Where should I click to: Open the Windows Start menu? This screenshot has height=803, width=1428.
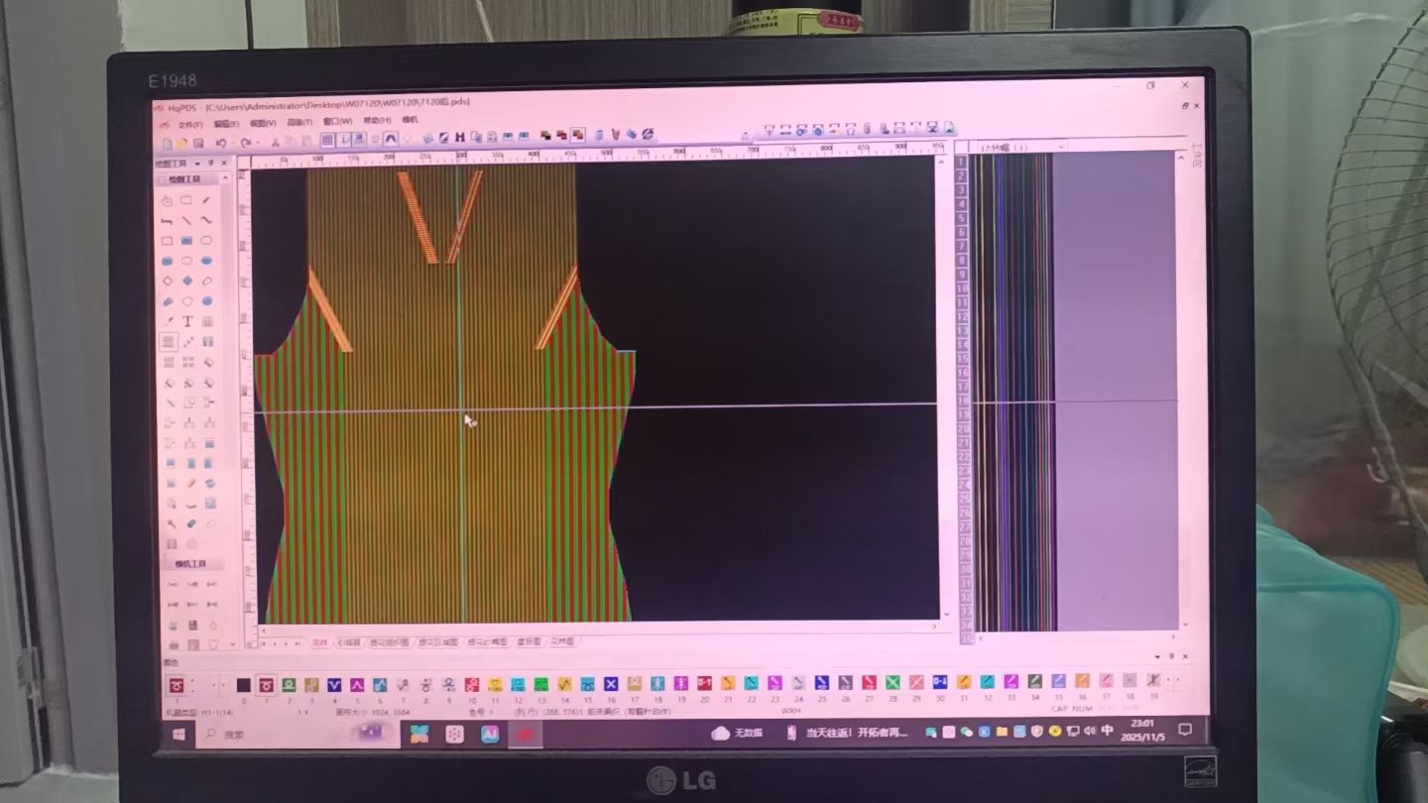[179, 735]
